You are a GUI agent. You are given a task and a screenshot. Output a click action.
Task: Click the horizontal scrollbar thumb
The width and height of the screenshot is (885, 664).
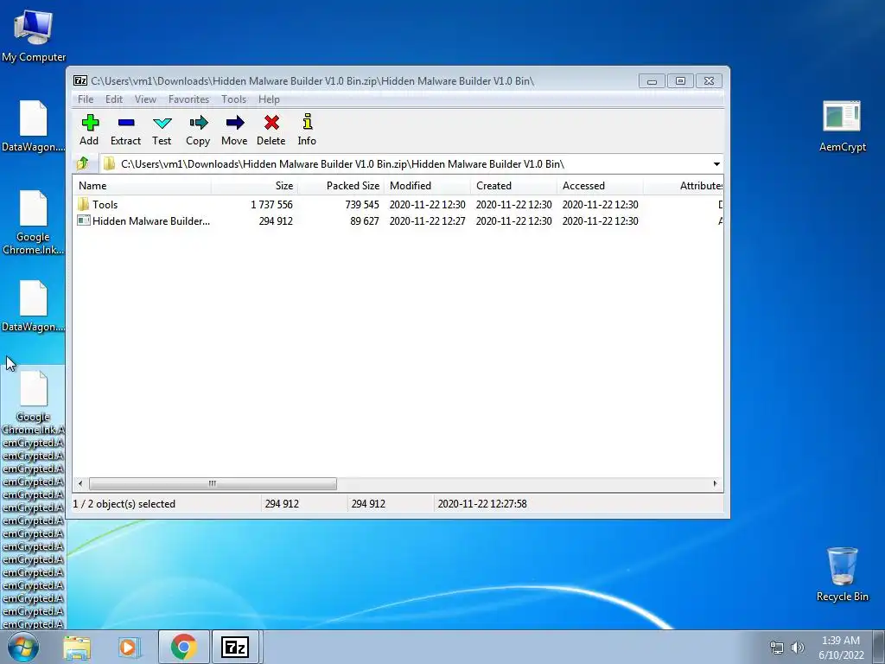pos(213,484)
